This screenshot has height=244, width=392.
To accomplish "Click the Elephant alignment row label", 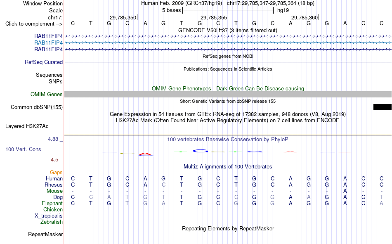I will 52,204.
